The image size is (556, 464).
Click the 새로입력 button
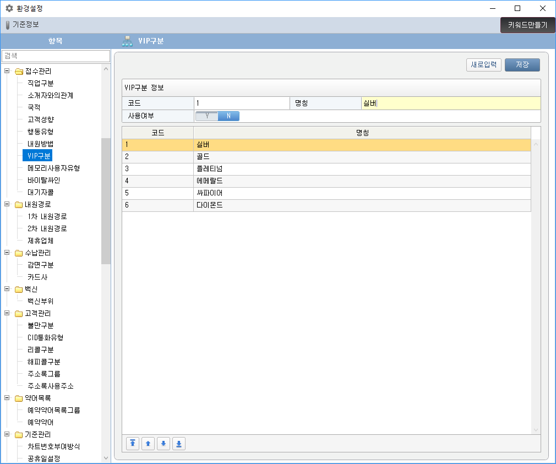point(484,65)
